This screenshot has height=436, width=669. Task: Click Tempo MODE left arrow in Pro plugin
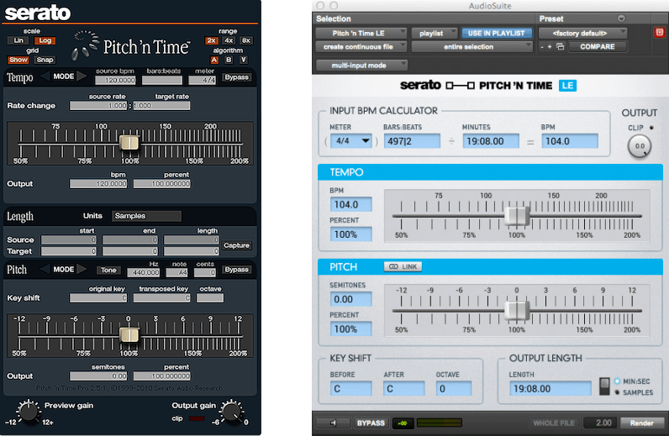point(45,76)
